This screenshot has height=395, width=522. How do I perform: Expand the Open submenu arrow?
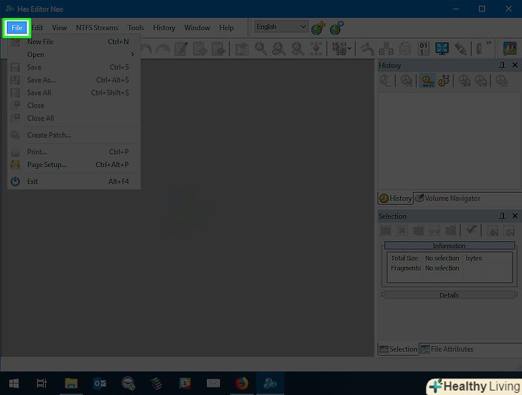[133, 54]
